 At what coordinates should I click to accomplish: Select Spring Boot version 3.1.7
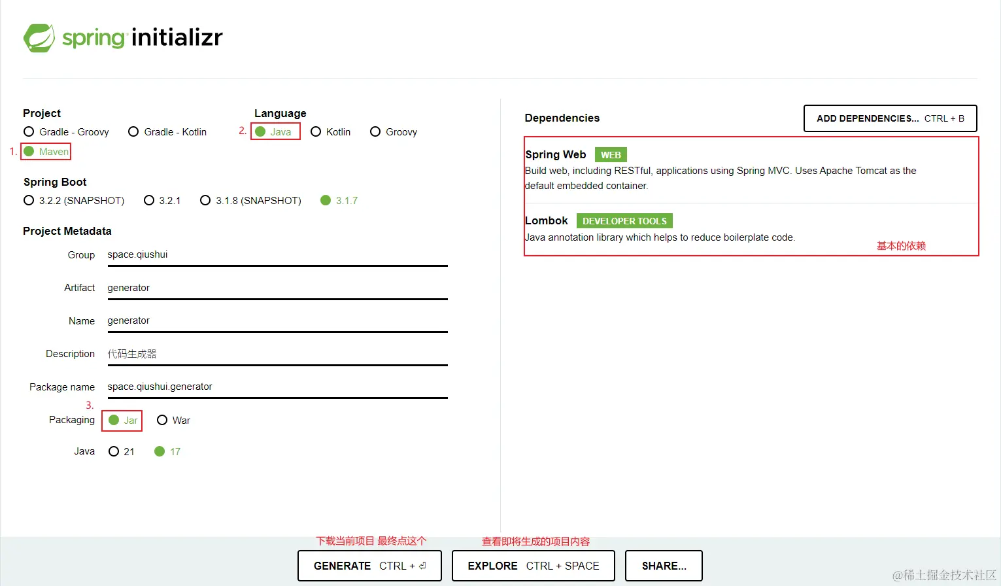point(339,201)
